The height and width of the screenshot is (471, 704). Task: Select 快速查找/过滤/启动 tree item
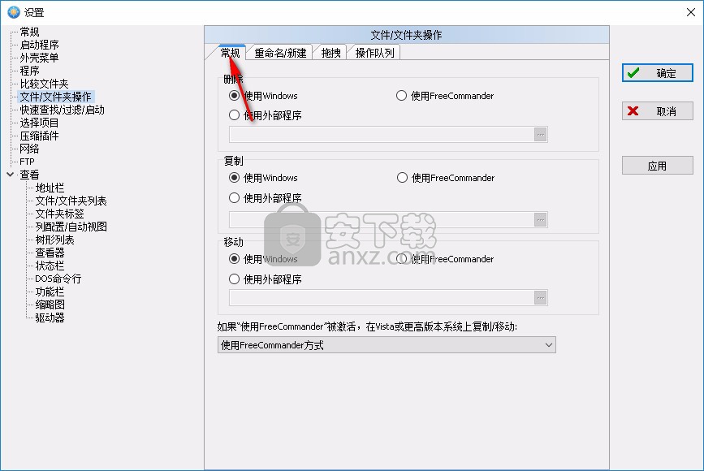click(x=62, y=110)
